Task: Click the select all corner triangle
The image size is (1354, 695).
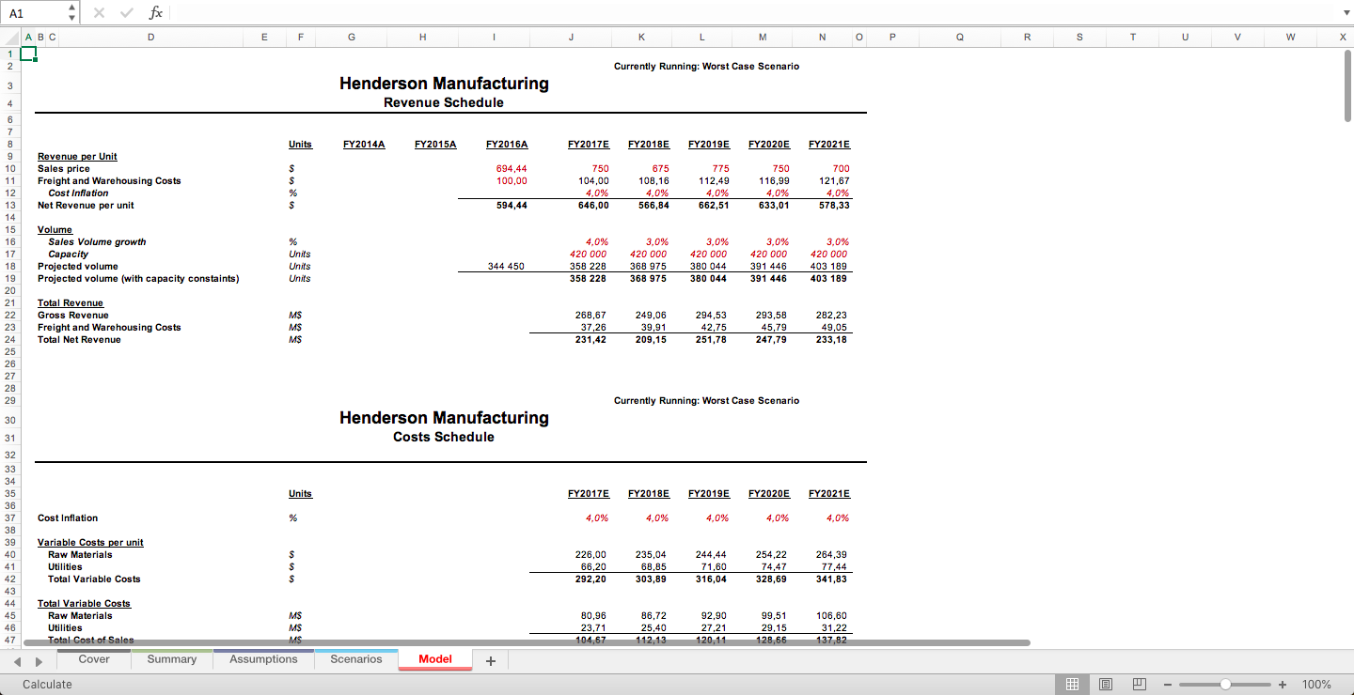Action: coord(10,37)
